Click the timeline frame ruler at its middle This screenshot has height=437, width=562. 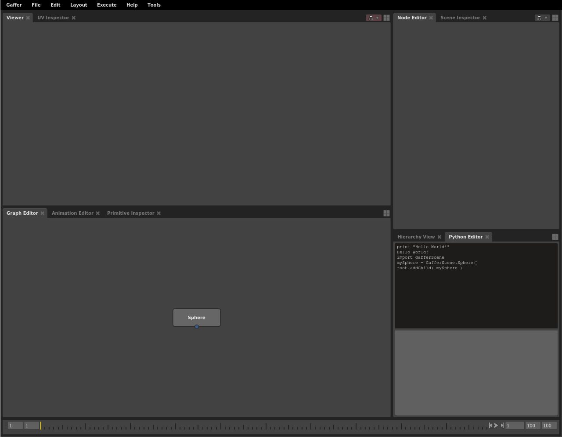coord(264,426)
